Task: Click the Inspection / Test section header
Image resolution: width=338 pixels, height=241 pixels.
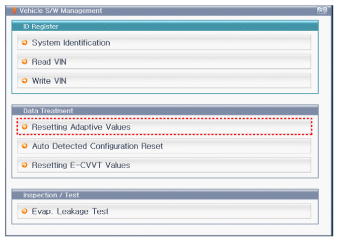Action: click(x=51, y=195)
